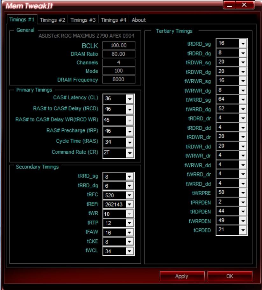Click the DRAM Ratio field 80.00
Viewport: 262px width, 290px height.
pos(119,54)
